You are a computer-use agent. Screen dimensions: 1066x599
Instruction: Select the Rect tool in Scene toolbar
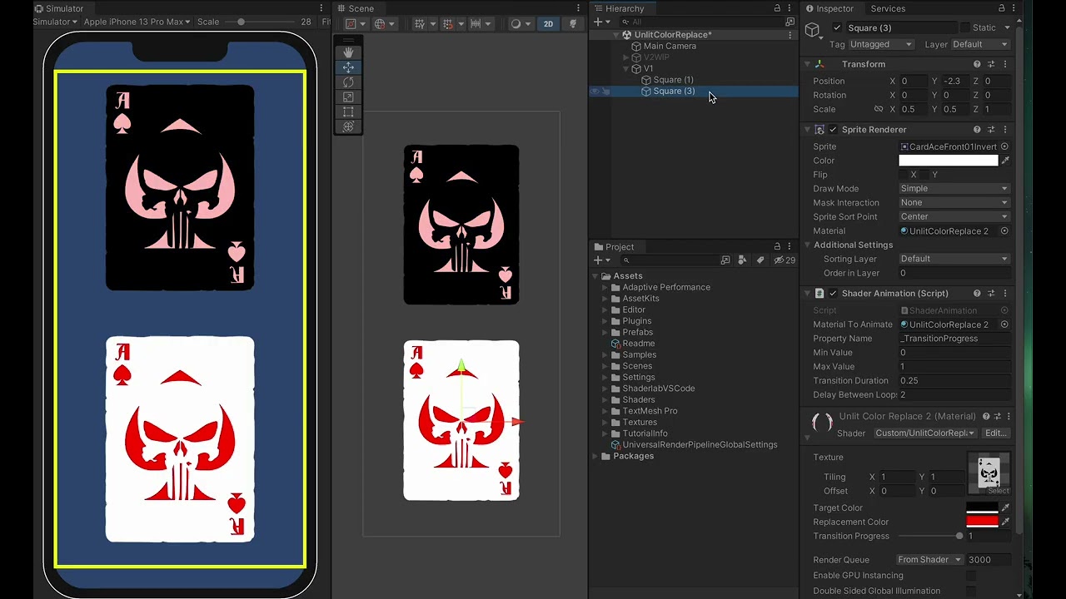348,112
